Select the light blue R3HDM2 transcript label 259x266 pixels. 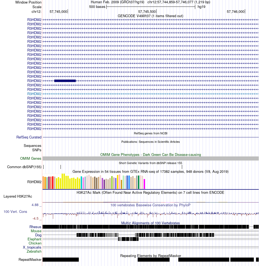(x=34, y=94)
